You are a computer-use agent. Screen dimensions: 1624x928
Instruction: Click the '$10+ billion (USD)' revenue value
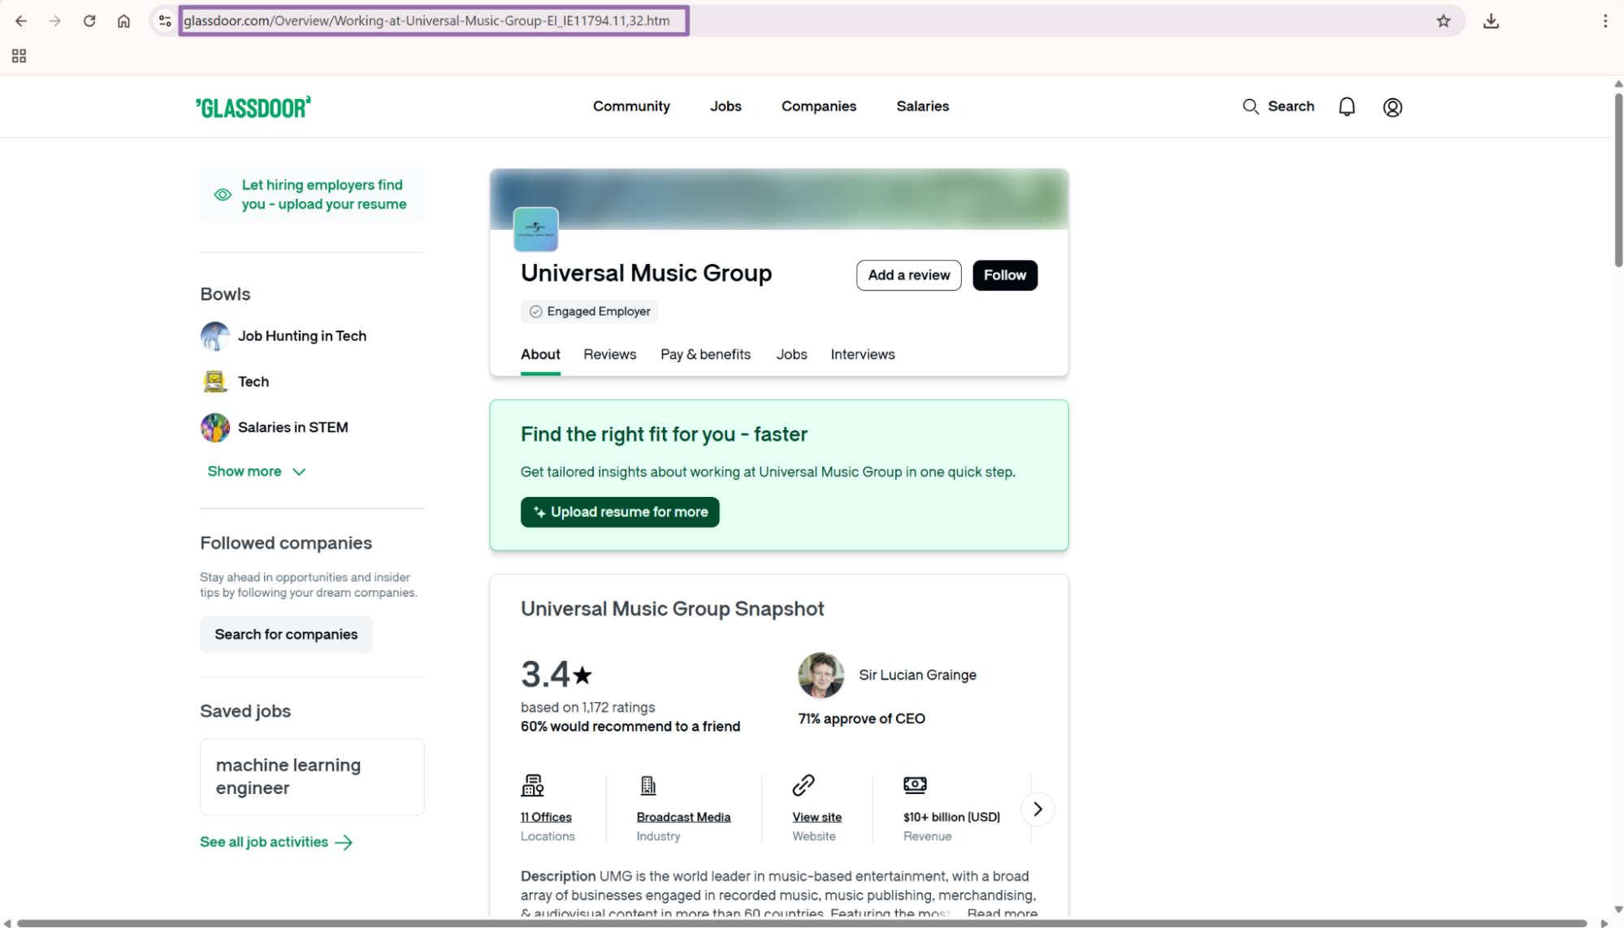951,818
